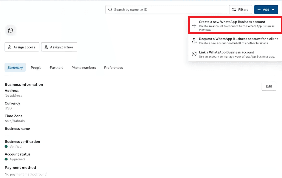Click the filter sliders icon
Viewport: 282px width, 178px height.
234,9
